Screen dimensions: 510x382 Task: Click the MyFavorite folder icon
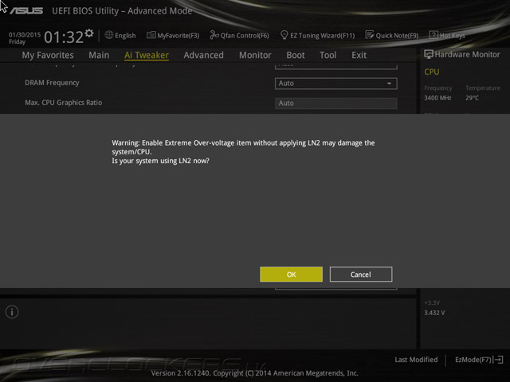pyautogui.click(x=151, y=35)
